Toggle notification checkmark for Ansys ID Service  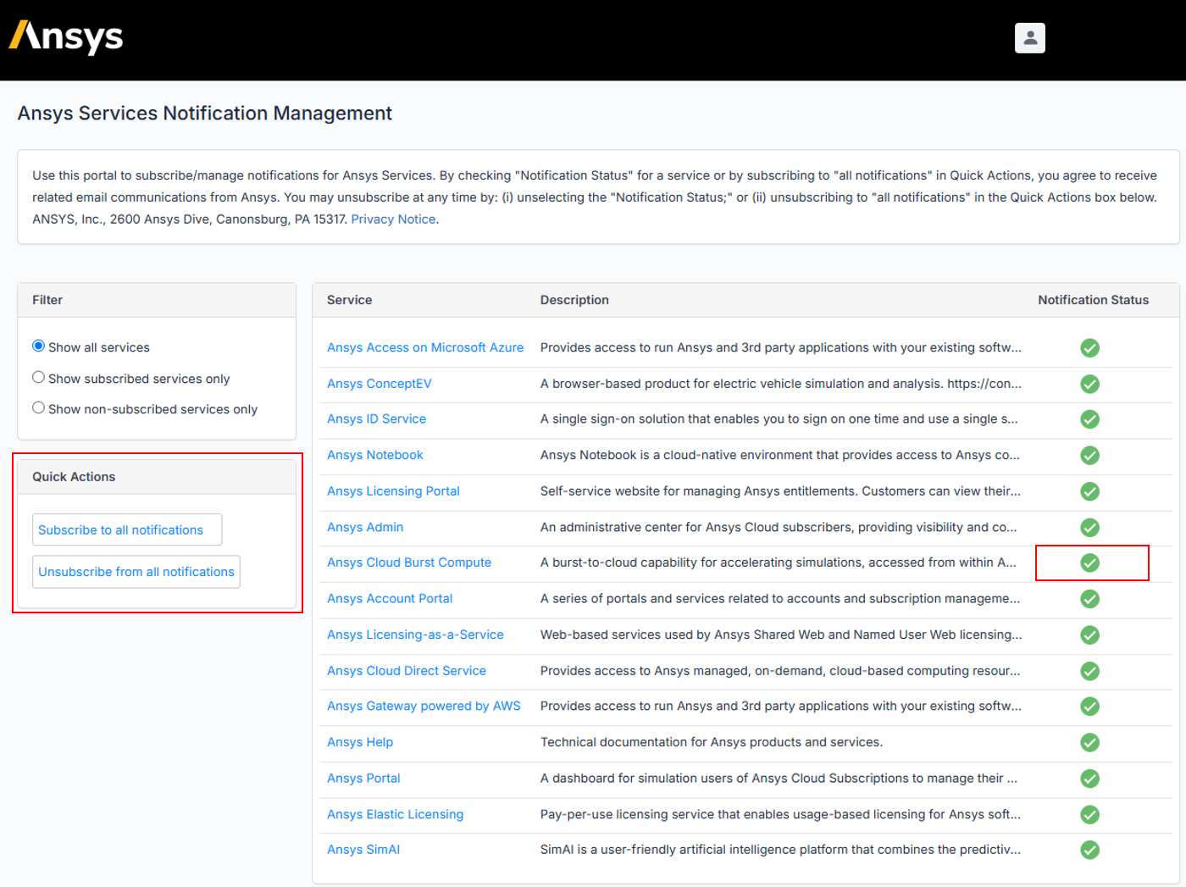tap(1089, 419)
